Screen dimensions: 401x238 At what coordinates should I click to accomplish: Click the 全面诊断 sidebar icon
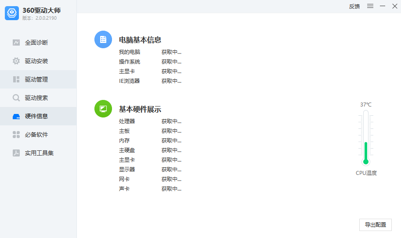pos(16,43)
